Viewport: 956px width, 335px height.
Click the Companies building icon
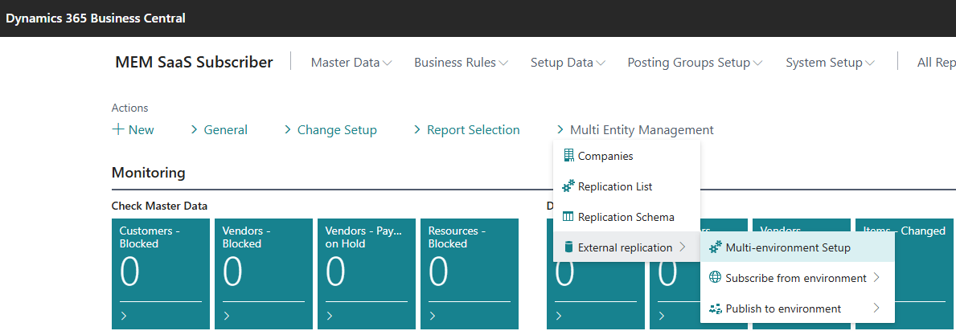[568, 156]
